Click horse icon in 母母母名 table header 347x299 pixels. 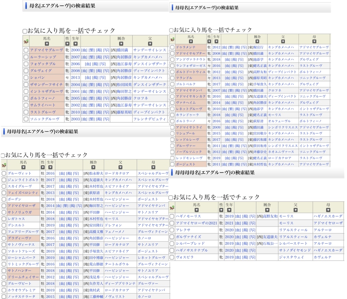tap(4, 165)
